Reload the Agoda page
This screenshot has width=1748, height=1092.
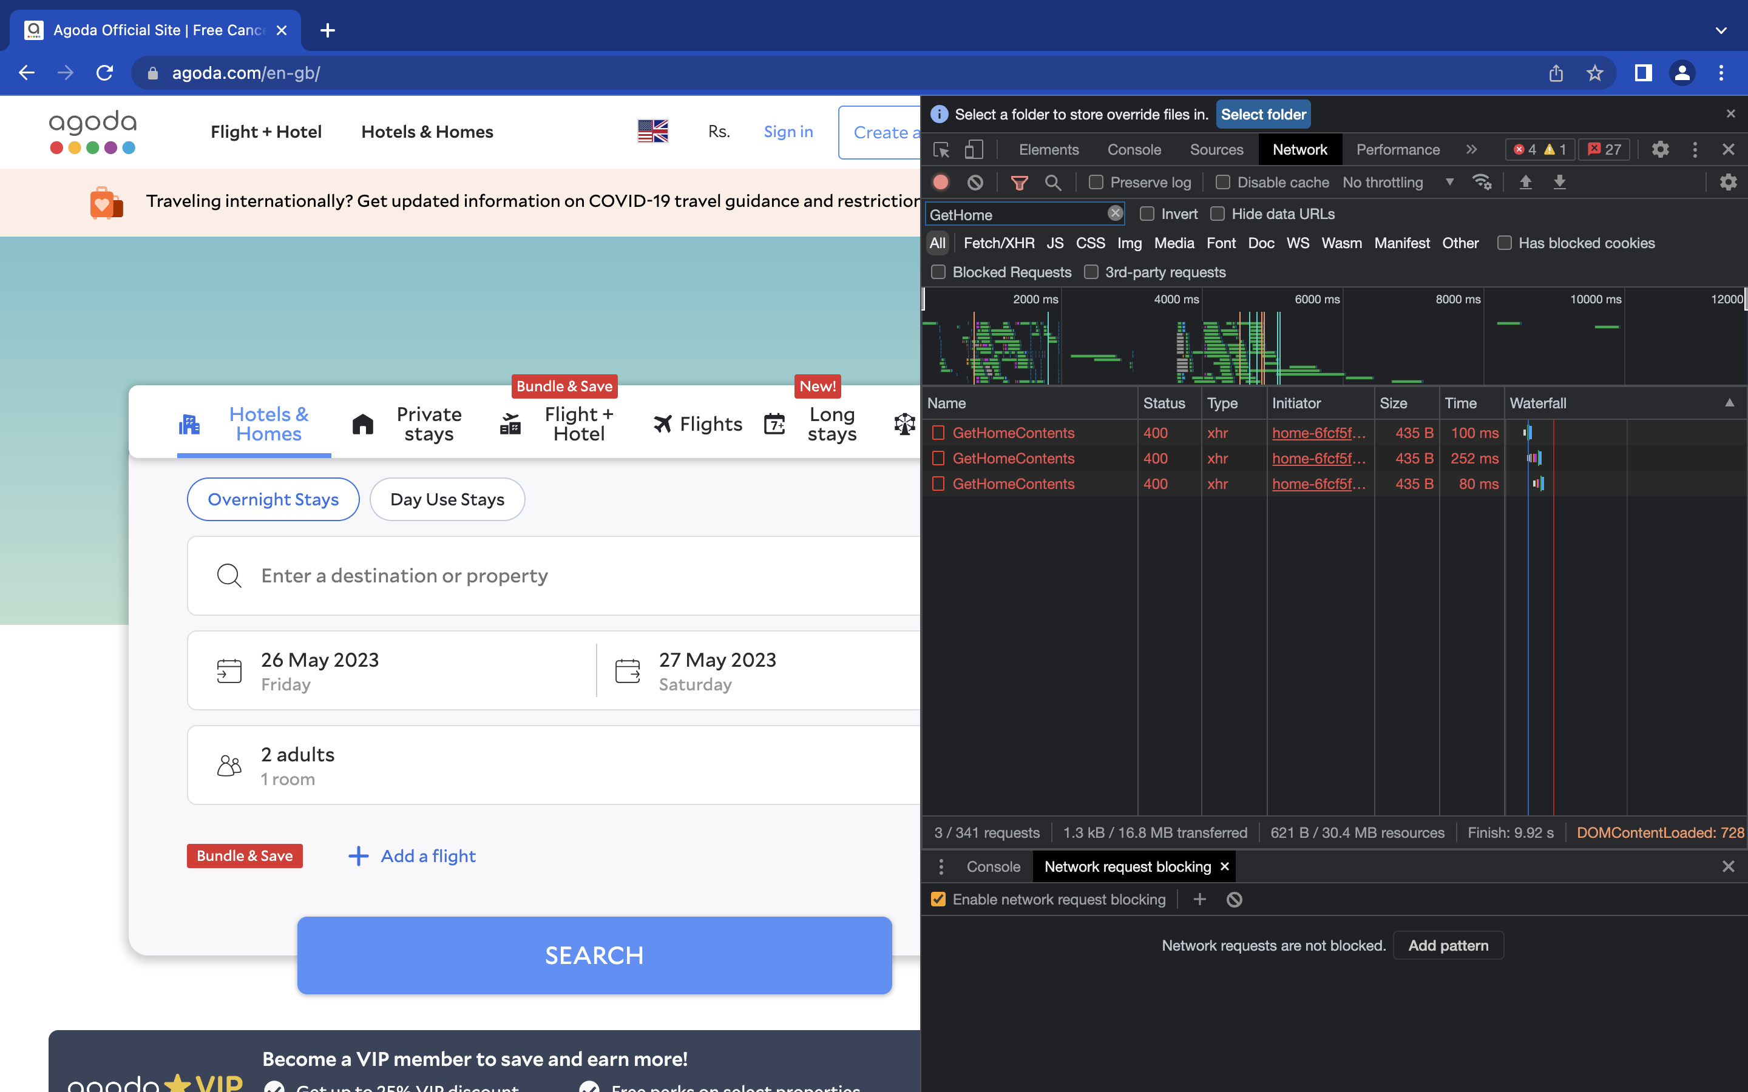(x=105, y=73)
